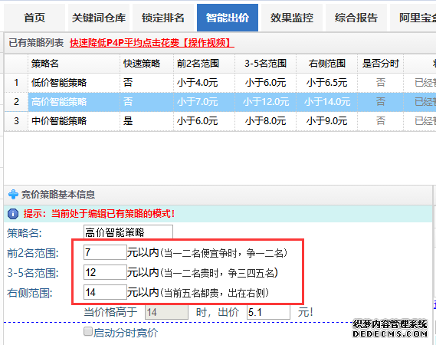
Task: Click the 是否分时 column header
Action: coord(380,64)
